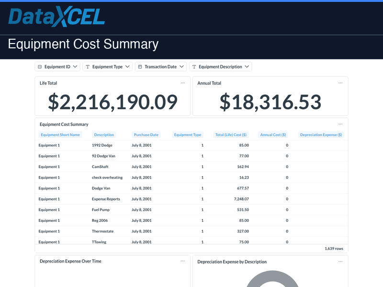Image resolution: width=383 pixels, height=287 pixels.
Task: Click the number icon on Equipment ID filter
Action: pos(39,66)
